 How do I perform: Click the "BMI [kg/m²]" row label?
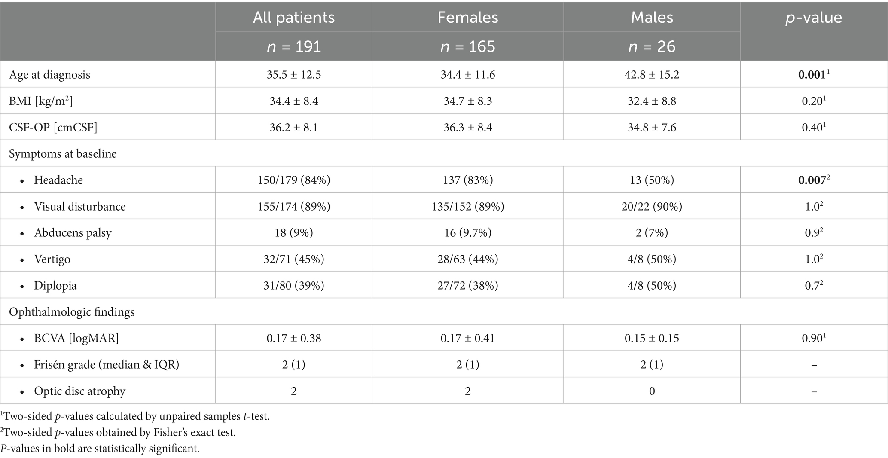click(x=41, y=101)
